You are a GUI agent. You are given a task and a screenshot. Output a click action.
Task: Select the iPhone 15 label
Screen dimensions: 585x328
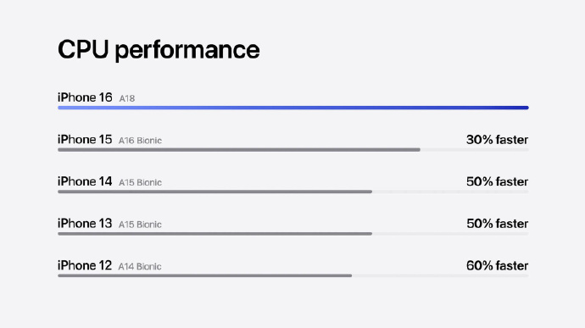pyautogui.click(x=85, y=140)
